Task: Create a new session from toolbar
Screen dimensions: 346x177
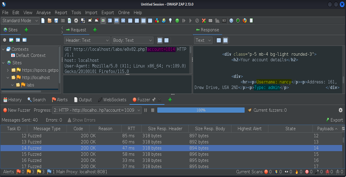Action: (43, 21)
